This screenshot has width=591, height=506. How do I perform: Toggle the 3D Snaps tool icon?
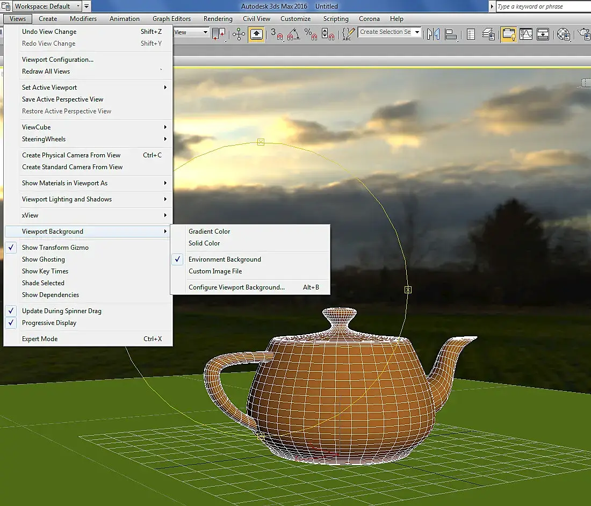click(x=277, y=34)
